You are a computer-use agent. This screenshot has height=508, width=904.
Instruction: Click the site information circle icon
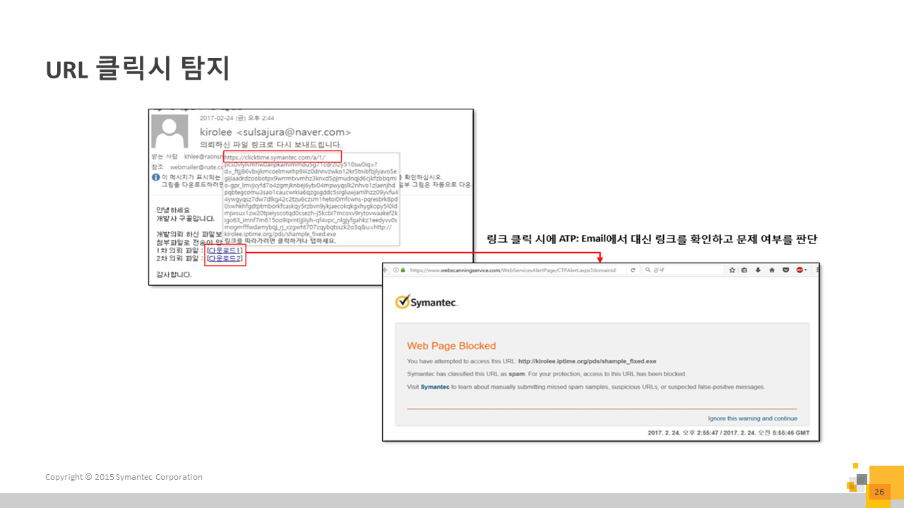[395, 270]
